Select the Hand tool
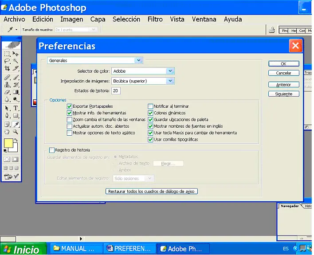Viewport: 314px width, 255px height. (x=7, y=132)
